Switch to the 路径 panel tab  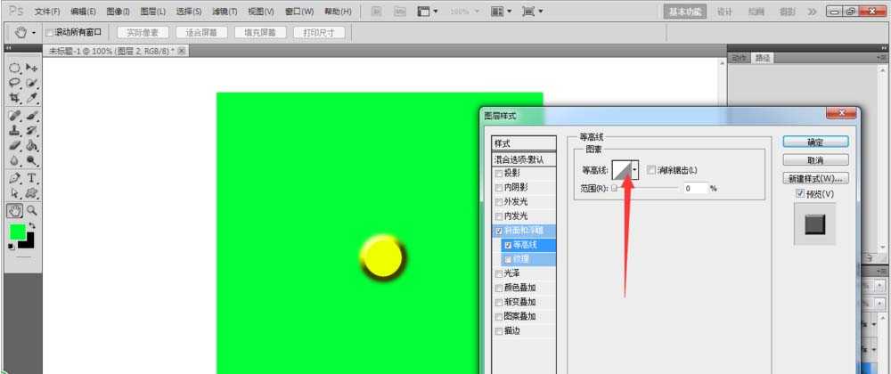point(763,58)
